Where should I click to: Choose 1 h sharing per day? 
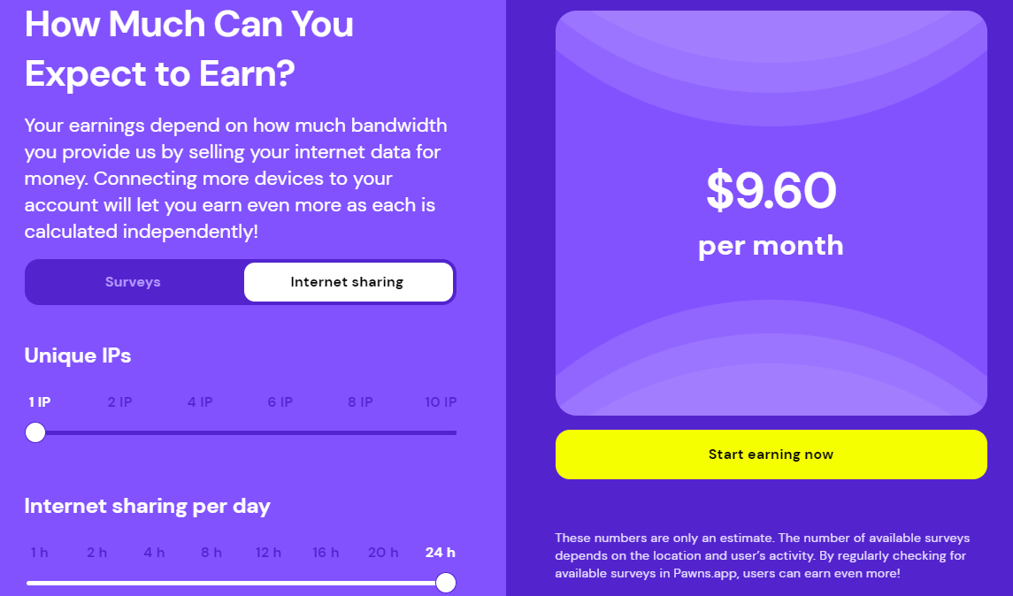[x=40, y=553]
